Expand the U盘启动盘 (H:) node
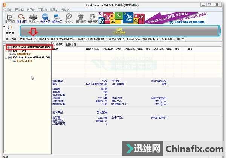226x158 pixels. point(10,54)
